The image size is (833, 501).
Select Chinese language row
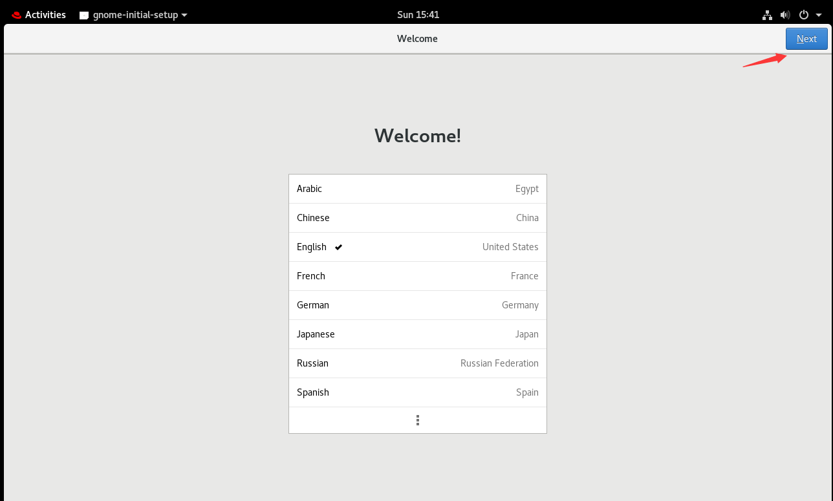coord(418,218)
